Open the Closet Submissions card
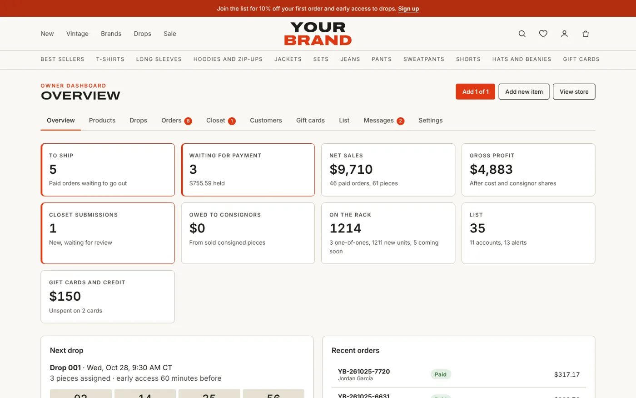 (x=108, y=233)
